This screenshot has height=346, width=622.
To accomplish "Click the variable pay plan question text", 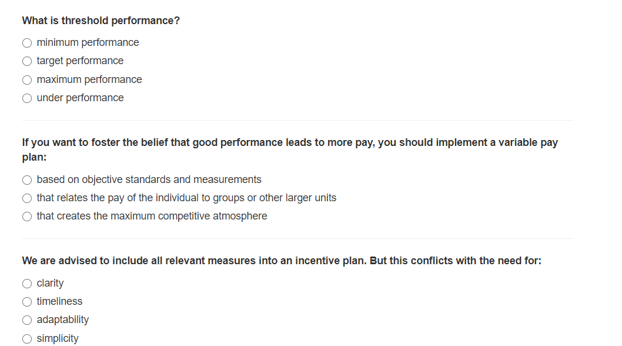I will 290,149.
